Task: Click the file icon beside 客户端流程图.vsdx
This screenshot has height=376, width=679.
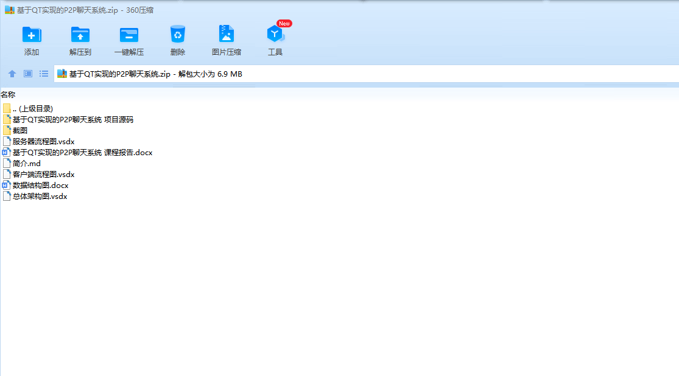Action: [7, 175]
